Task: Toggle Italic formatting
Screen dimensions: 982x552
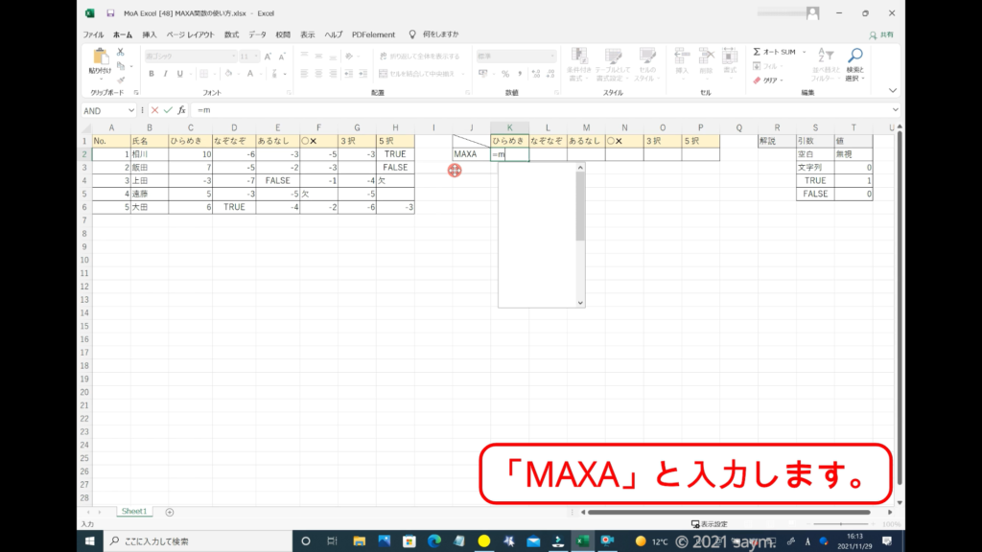Action: (x=166, y=73)
